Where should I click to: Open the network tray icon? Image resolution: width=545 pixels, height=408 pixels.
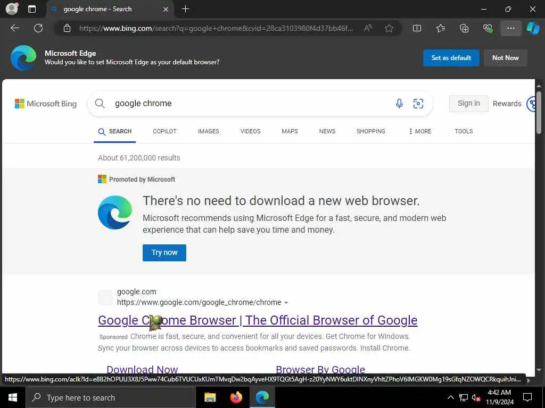(x=464, y=397)
